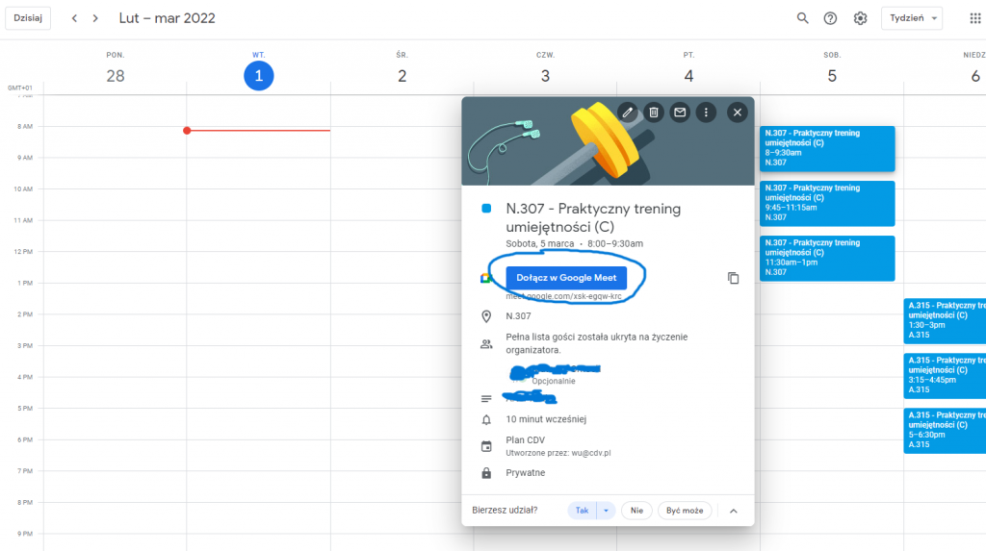Click the Prywatne visibility text
This screenshot has height=551, width=986.
(x=525, y=472)
